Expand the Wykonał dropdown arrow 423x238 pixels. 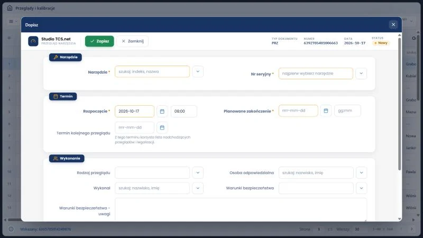pos(198,188)
